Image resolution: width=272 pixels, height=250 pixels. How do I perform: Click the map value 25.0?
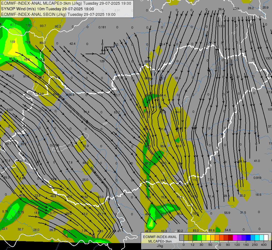[x=85, y=180]
